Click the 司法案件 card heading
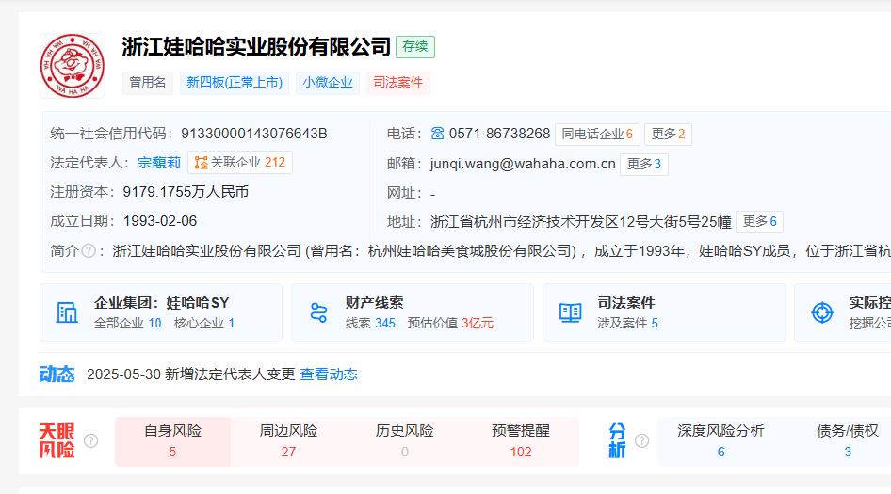The height and width of the screenshot is (494, 891). pos(626,303)
